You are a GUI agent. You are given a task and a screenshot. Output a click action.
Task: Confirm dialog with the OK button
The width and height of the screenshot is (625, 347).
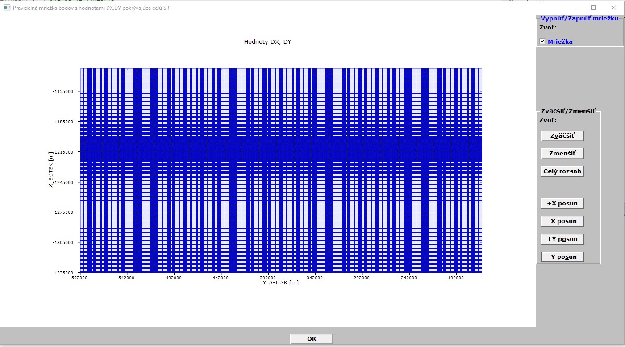tap(311, 339)
